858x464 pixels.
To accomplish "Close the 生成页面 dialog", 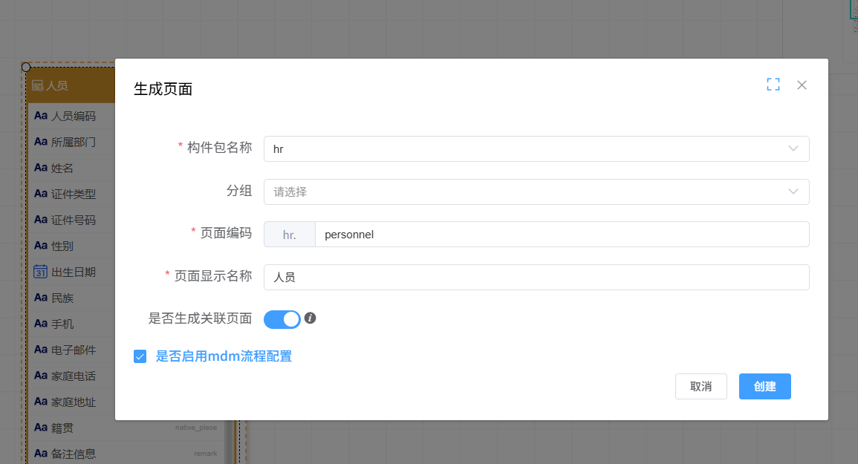I will [x=802, y=85].
